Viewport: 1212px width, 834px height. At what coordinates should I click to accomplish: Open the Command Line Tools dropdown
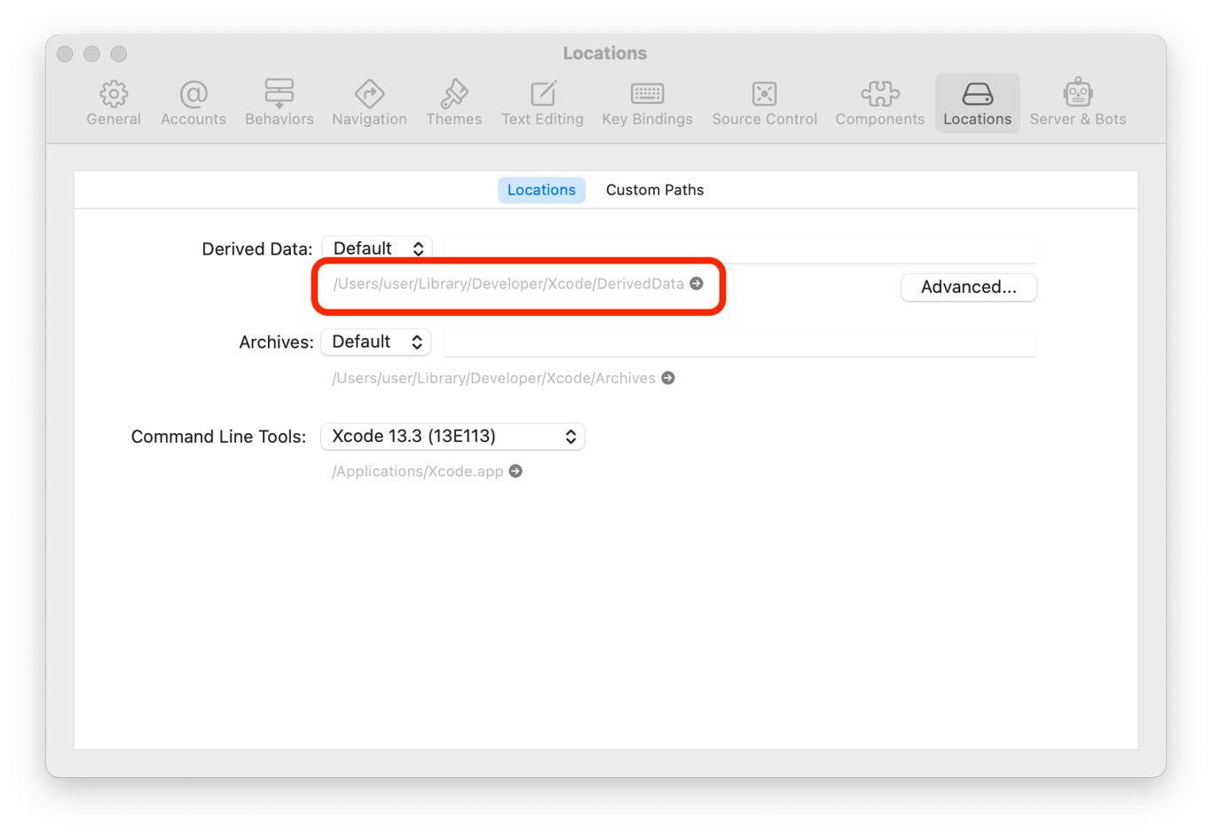click(453, 436)
